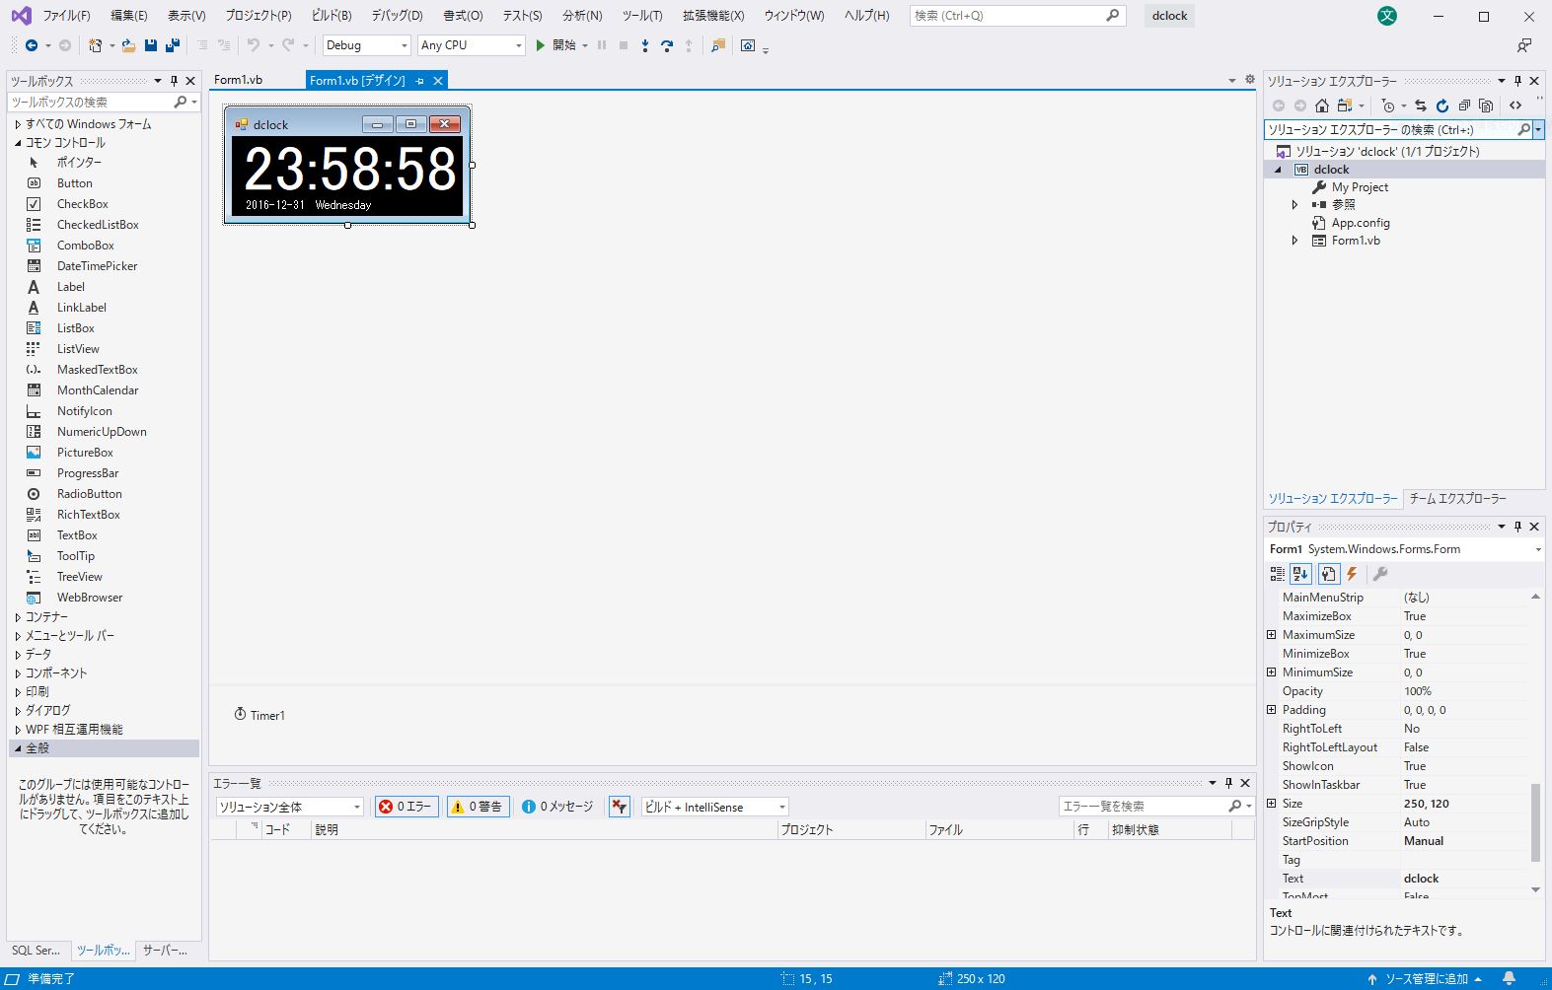
Task: Click the switch views icon in Solution Explorer
Action: (1345, 106)
